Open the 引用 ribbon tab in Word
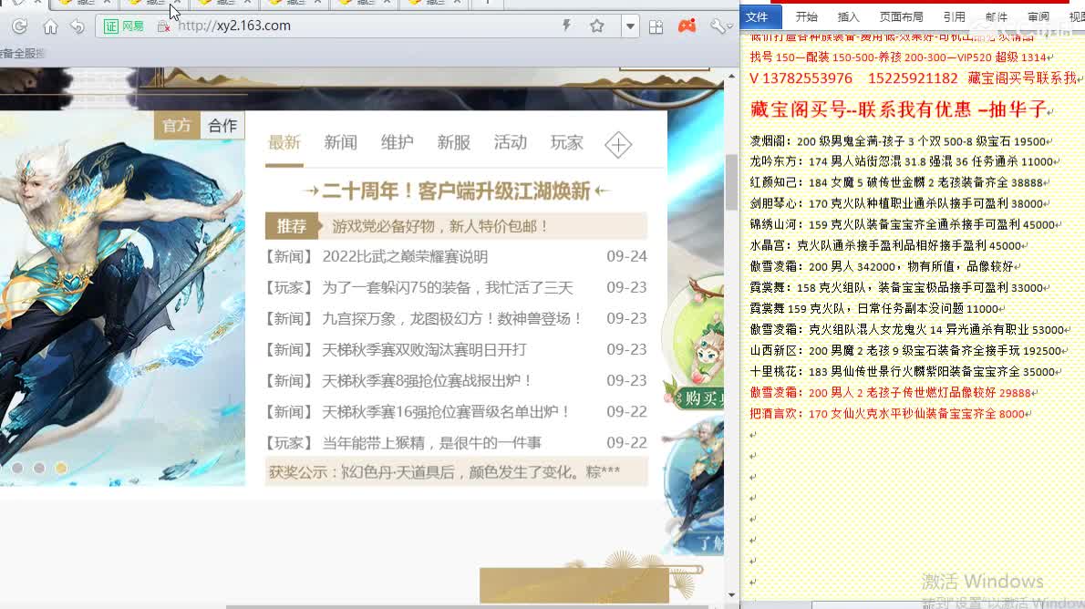The image size is (1085, 609). (x=955, y=16)
